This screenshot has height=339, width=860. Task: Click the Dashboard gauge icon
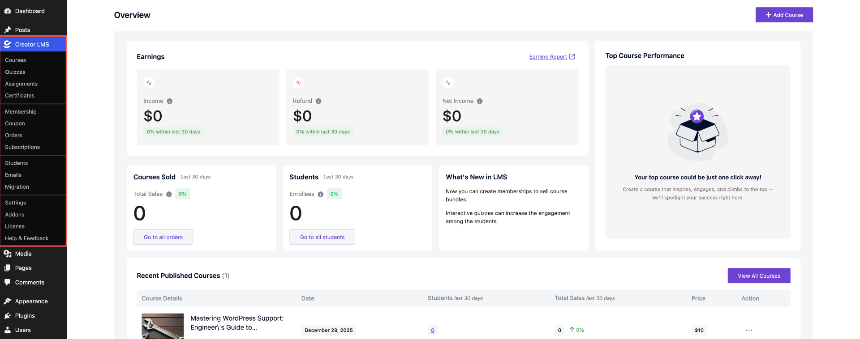coord(8,11)
